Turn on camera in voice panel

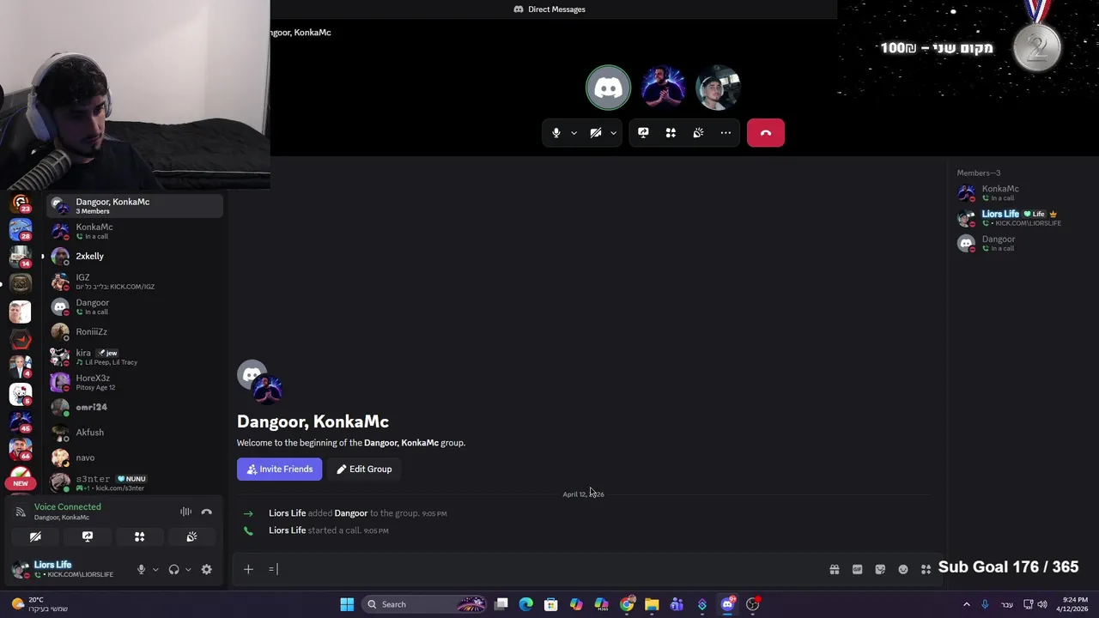tap(35, 536)
